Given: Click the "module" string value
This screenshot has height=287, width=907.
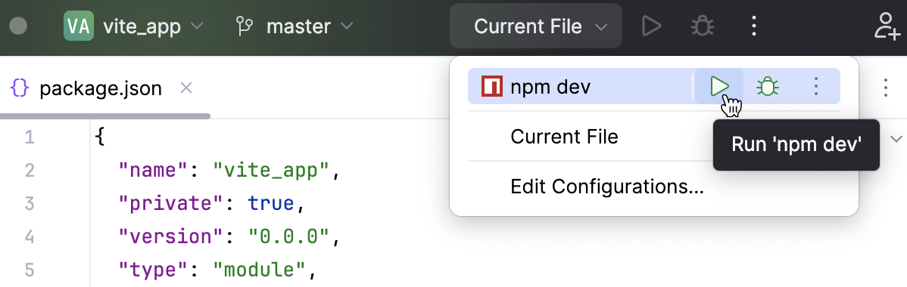Looking at the screenshot, I should point(260,270).
